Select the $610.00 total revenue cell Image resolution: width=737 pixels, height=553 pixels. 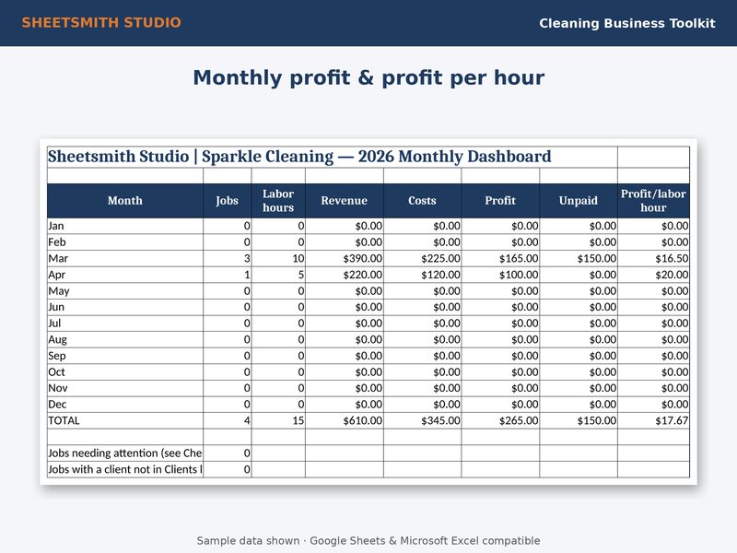(344, 420)
